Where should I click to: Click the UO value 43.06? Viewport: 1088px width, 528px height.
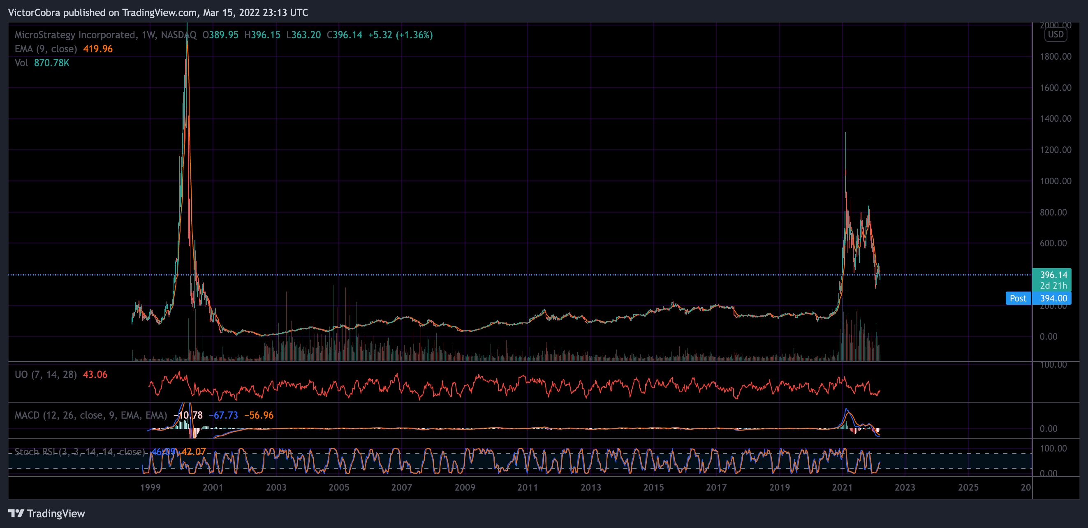click(95, 375)
